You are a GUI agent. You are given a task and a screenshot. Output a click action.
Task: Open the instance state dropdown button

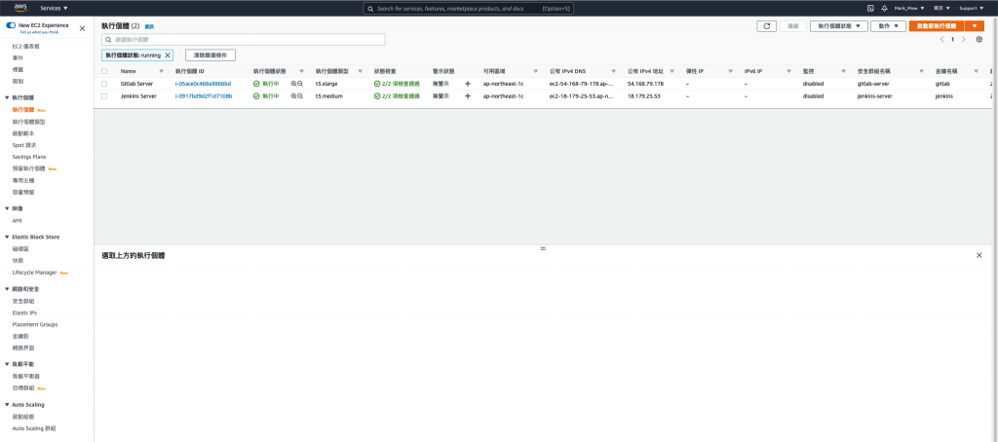(839, 26)
